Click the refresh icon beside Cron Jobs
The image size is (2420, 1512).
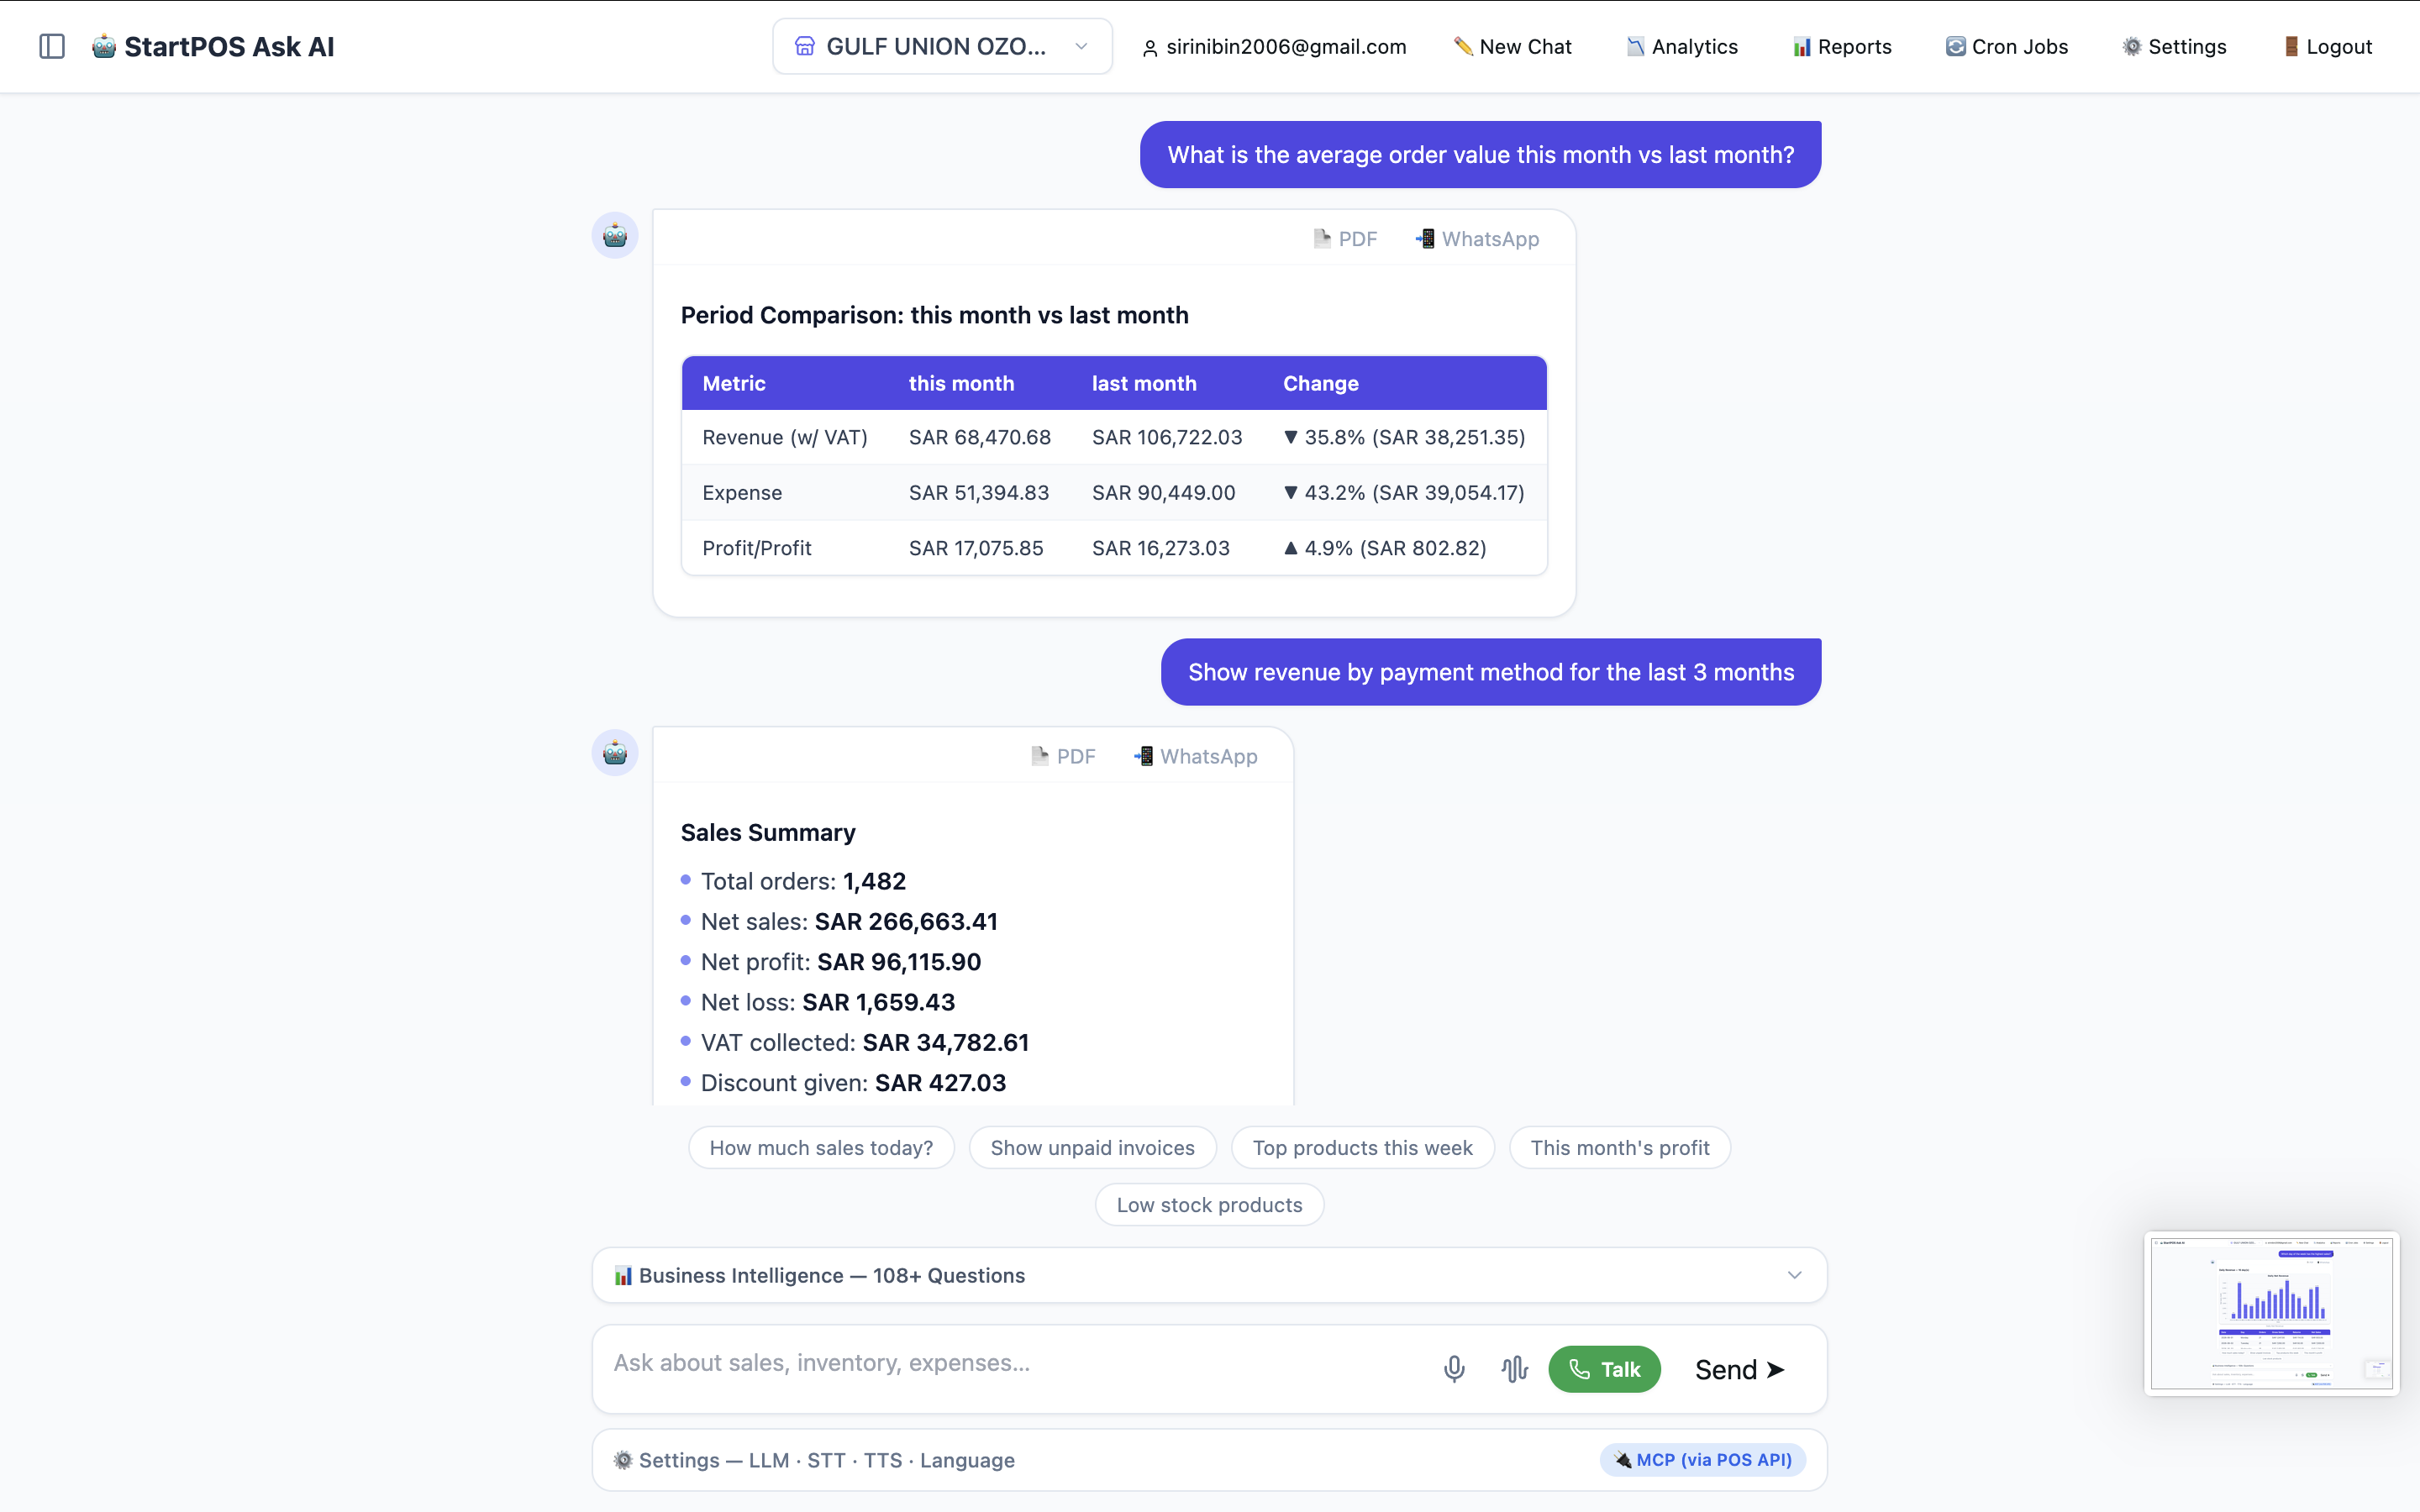click(1955, 46)
